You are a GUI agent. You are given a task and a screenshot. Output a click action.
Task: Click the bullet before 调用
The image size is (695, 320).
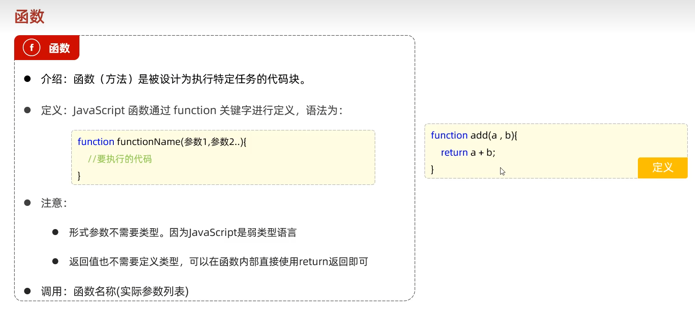click(27, 291)
